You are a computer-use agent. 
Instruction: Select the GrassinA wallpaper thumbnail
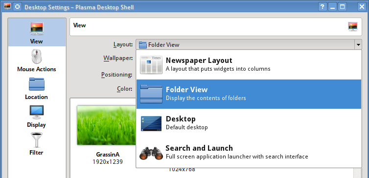[106, 125]
